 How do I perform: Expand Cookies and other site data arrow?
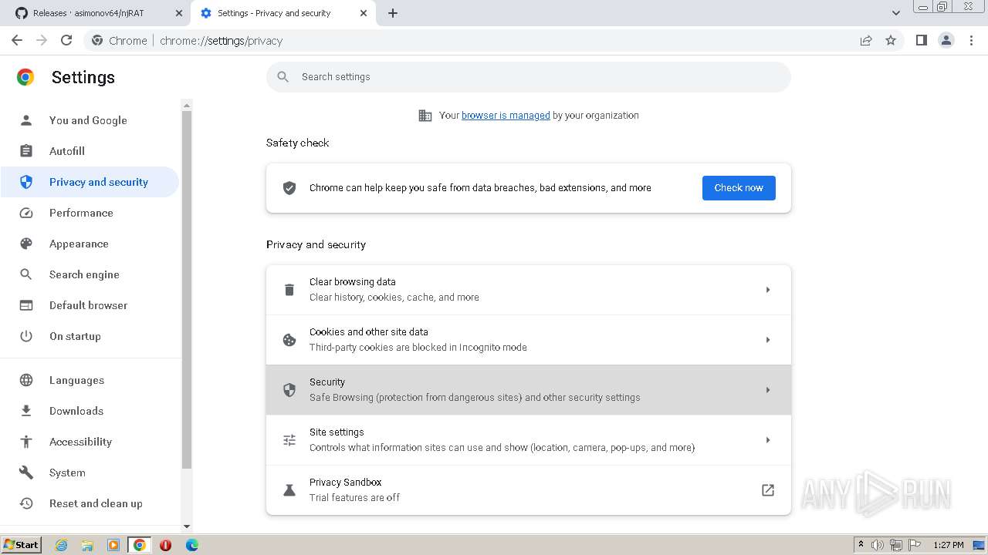click(768, 340)
